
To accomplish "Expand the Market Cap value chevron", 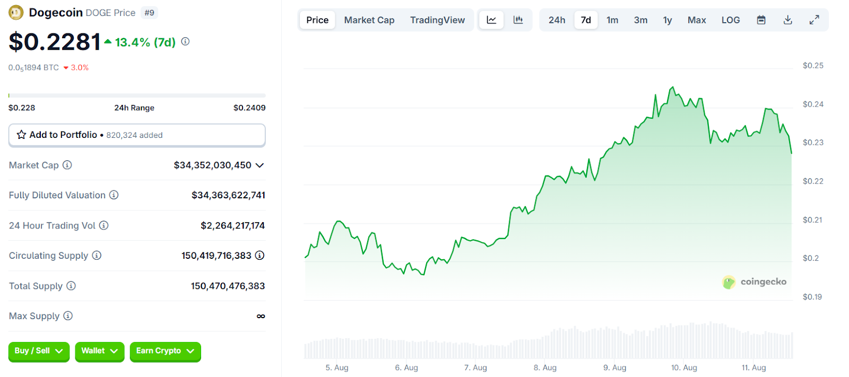I will click(x=259, y=165).
